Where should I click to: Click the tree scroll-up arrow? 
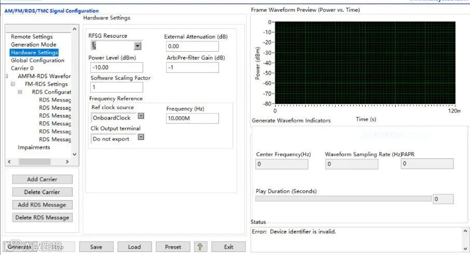coord(75,28)
